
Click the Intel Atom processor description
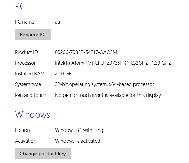click(x=113, y=63)
